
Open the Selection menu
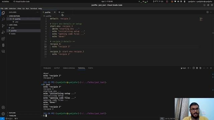pyautogui.click(x=12, y=8)
